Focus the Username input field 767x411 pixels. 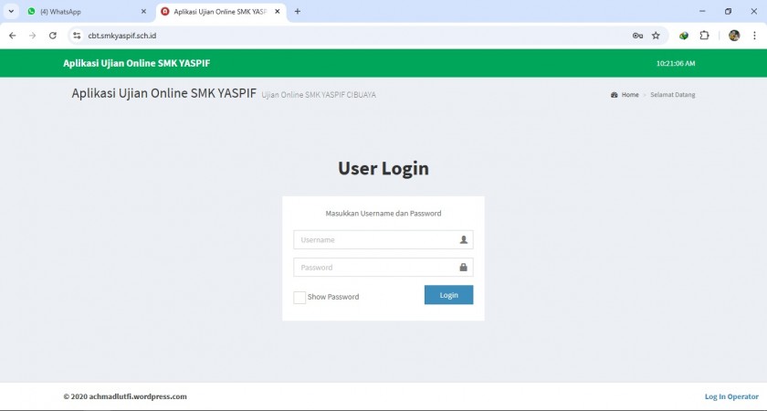pyautogui.click(x=383, y=239)
